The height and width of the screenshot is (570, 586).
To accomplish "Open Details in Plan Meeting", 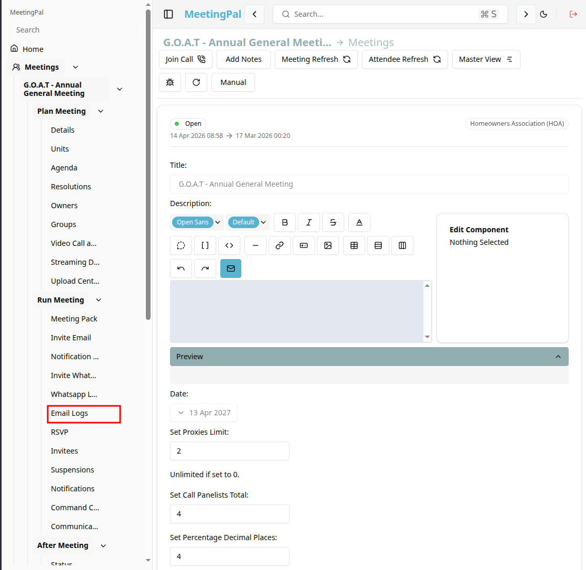I will (x=63, y=130).
